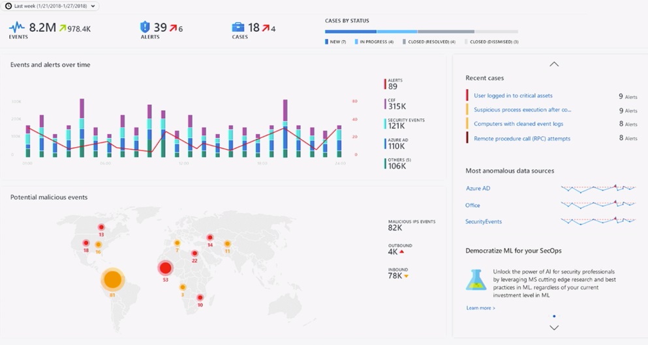Click the red map marker labeled 10
The width and height of the screenshot is (648, 345).
tap(200, 297)
